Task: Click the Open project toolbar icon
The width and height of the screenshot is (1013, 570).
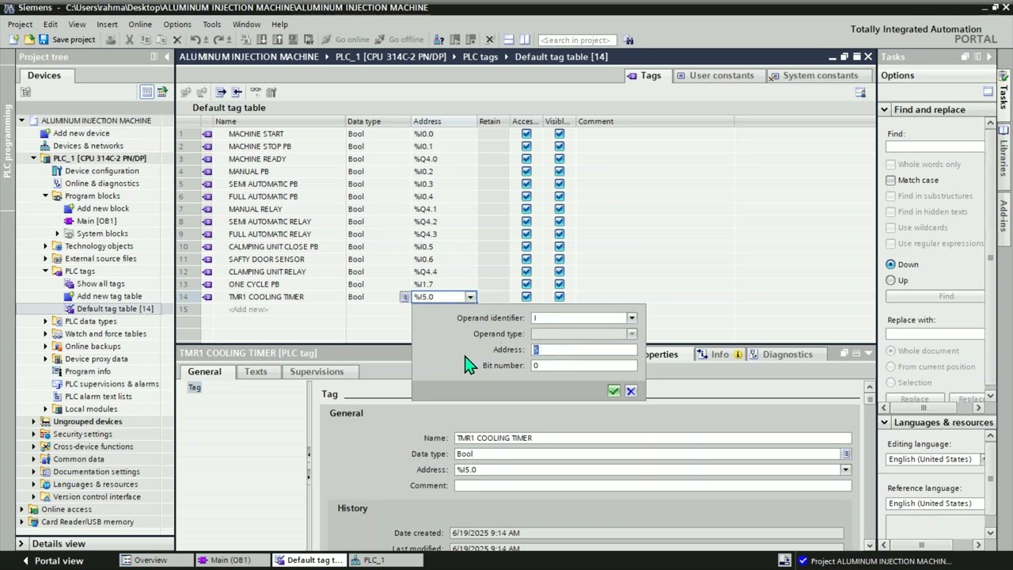Action: pos(28,40)
